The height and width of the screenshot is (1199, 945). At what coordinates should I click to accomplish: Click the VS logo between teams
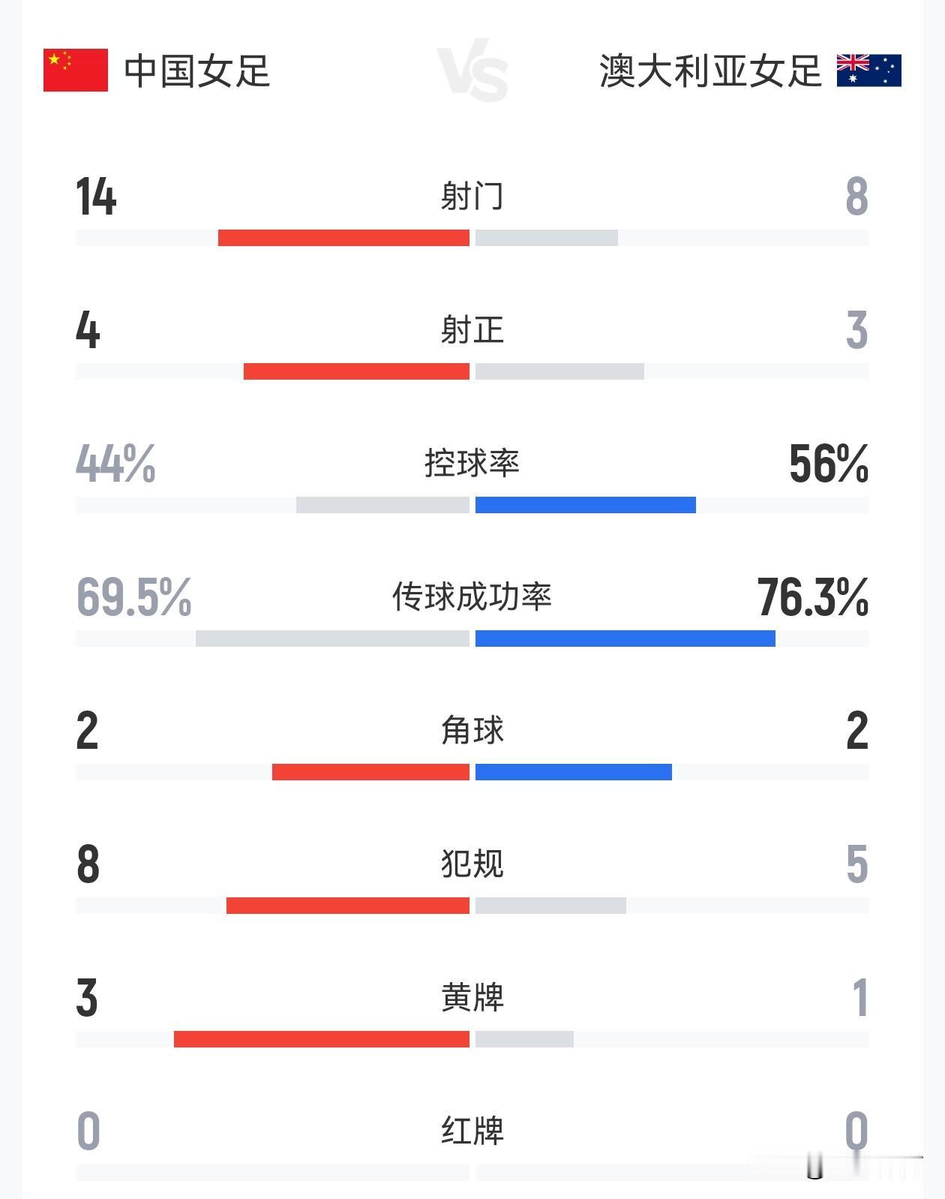[472, 71]
